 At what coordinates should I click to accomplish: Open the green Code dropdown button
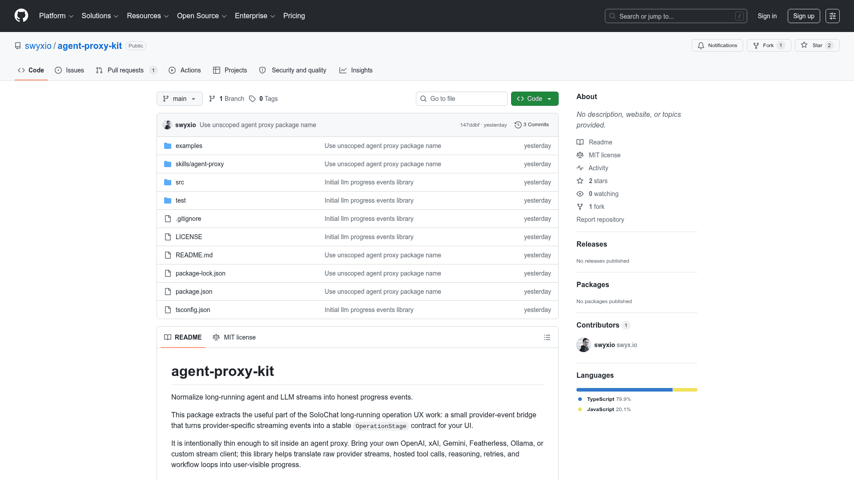[535, 99]
